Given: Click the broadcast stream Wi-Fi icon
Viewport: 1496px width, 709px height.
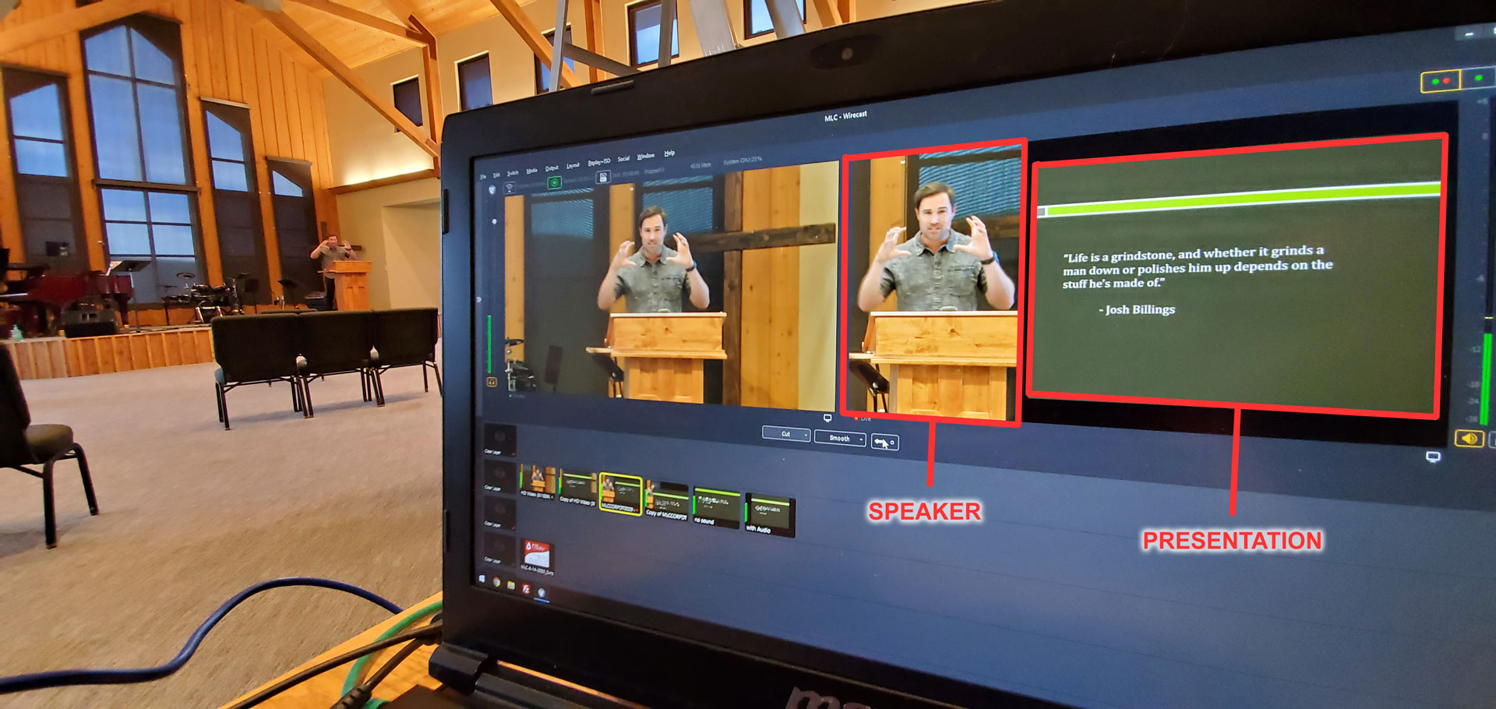Looking at the screenshot, I should coord(510,187).
